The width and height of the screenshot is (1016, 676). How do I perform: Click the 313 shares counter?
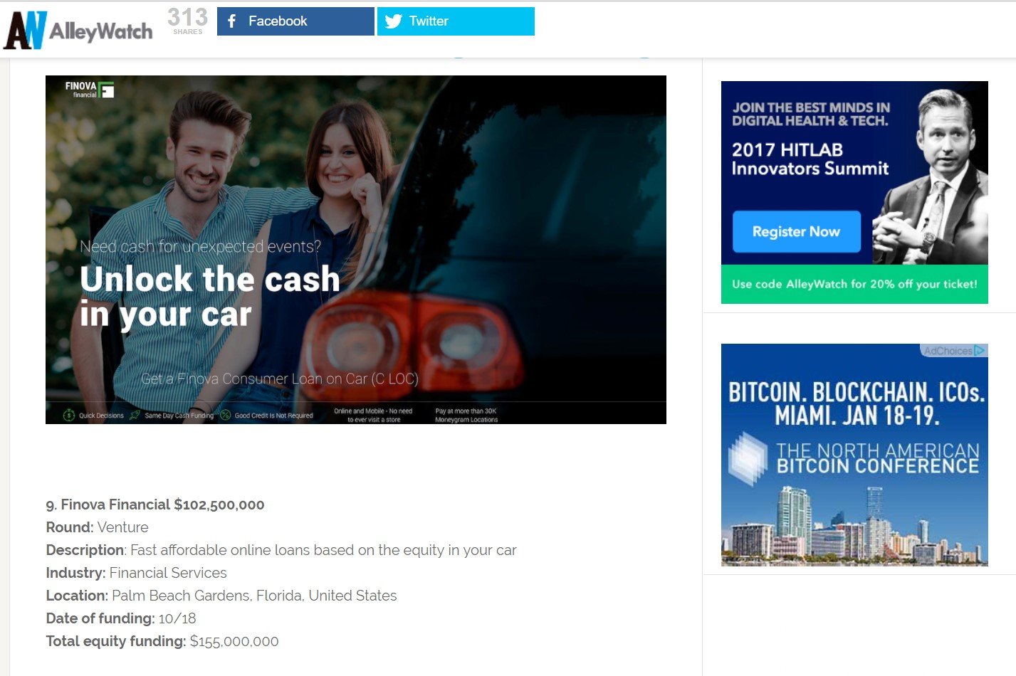pyautogui.click(x=188, y=21)
